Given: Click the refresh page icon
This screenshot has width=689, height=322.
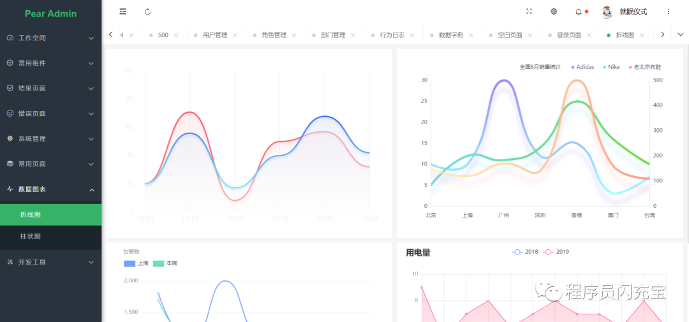Looking at the screenshot, I should (x=147, y=12).
